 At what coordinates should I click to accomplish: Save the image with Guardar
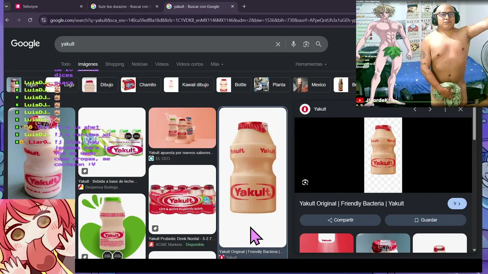(x=425, y=220)
